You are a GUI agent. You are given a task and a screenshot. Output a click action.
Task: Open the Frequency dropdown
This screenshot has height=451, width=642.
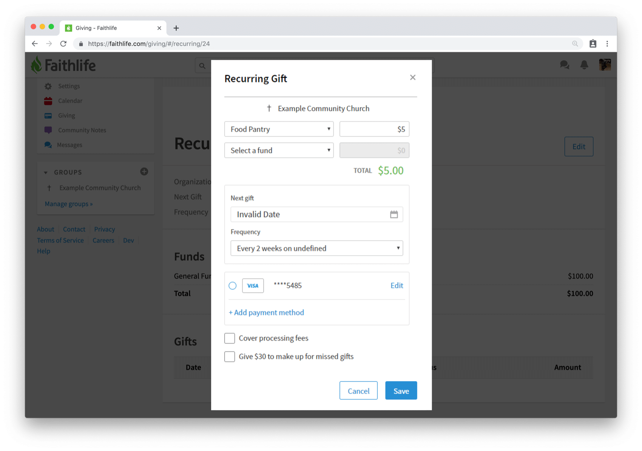tap(316, 248)
